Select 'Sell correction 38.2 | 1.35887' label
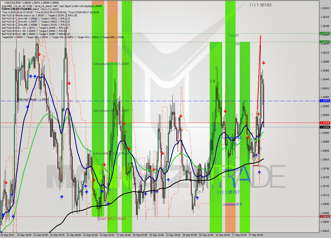 pos(111,153)
